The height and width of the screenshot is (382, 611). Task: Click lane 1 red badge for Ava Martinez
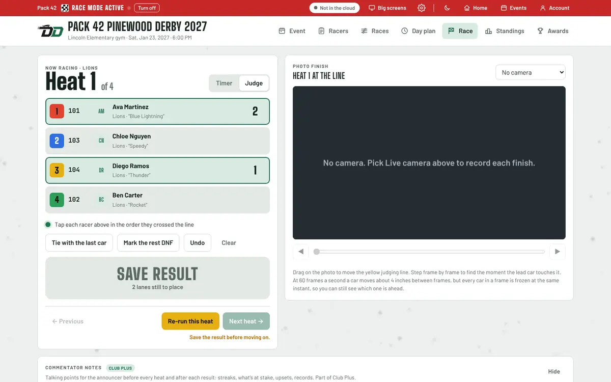57,111
